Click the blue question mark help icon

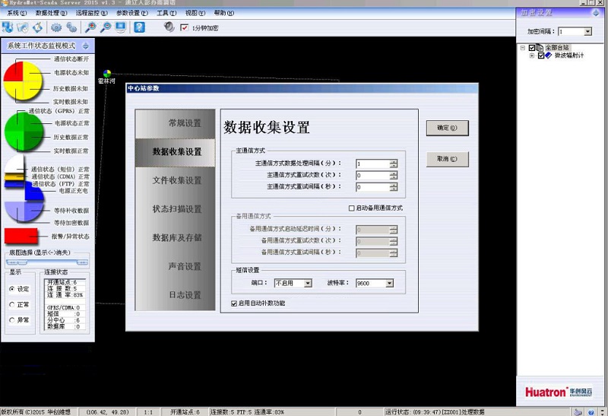point(139,27)
